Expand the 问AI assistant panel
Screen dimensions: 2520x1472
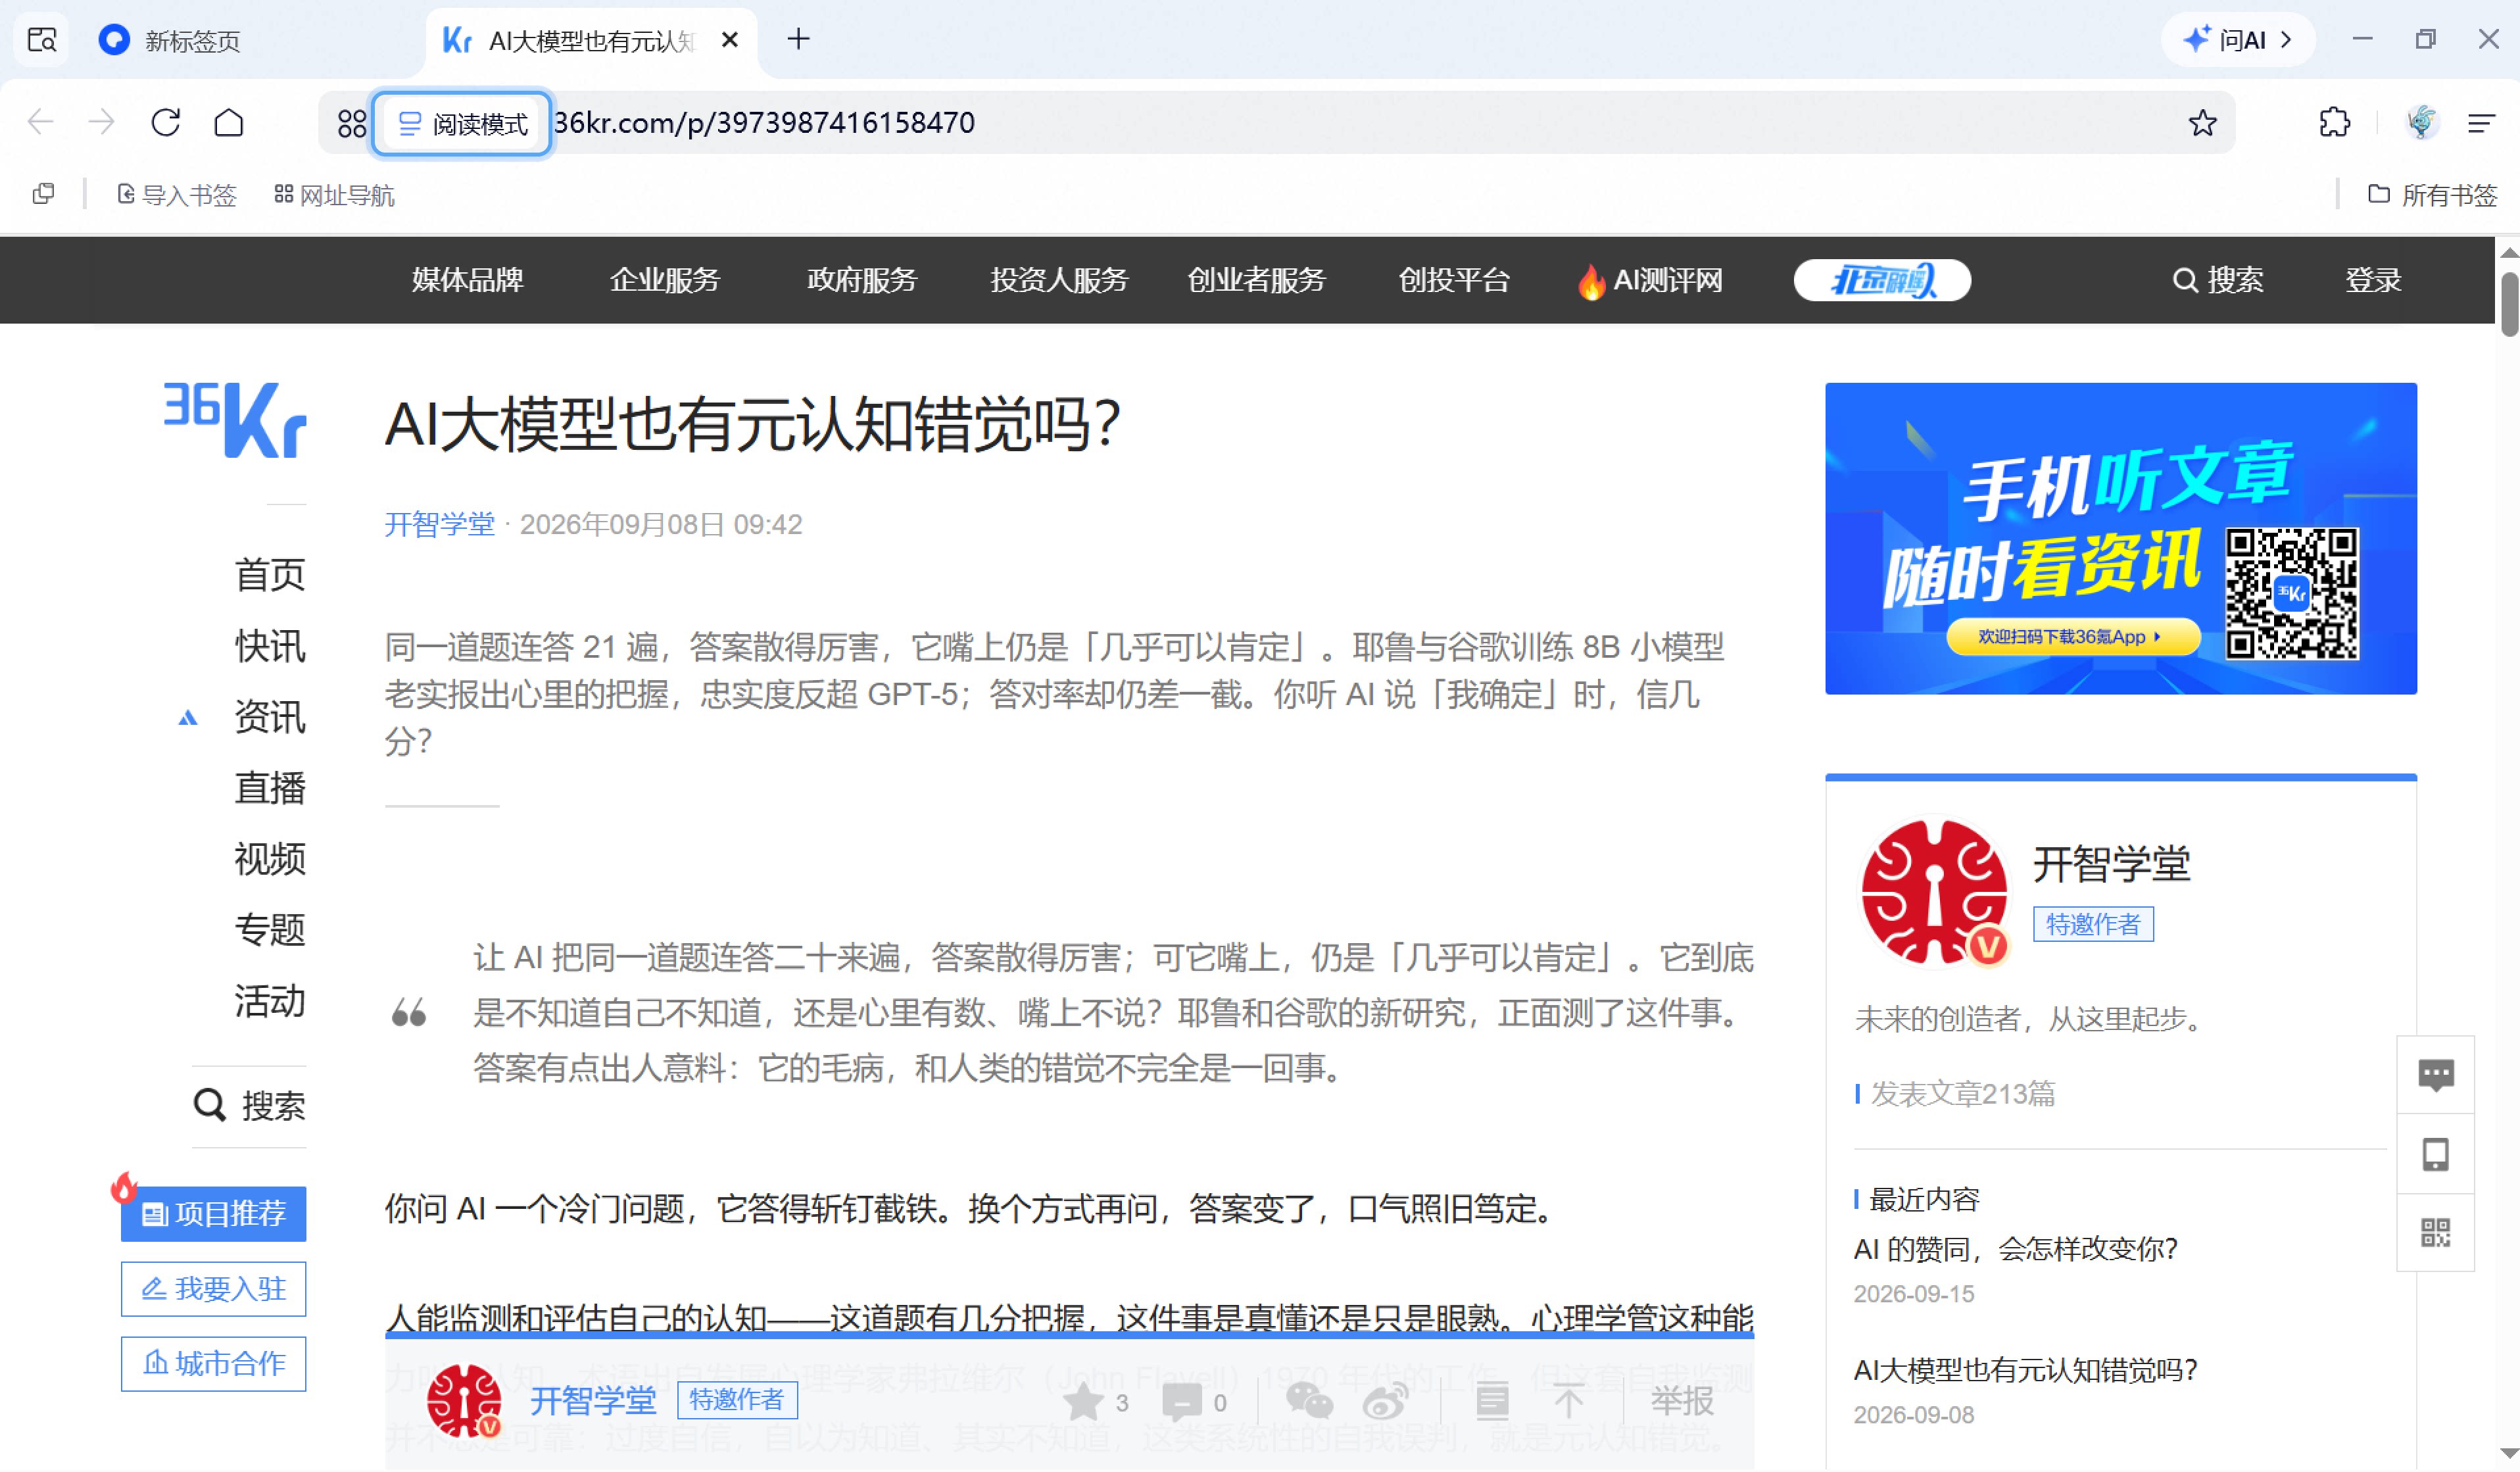[x=2238, y=40]
